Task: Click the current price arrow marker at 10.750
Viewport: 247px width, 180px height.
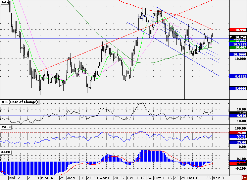Action: coord(231,36)
